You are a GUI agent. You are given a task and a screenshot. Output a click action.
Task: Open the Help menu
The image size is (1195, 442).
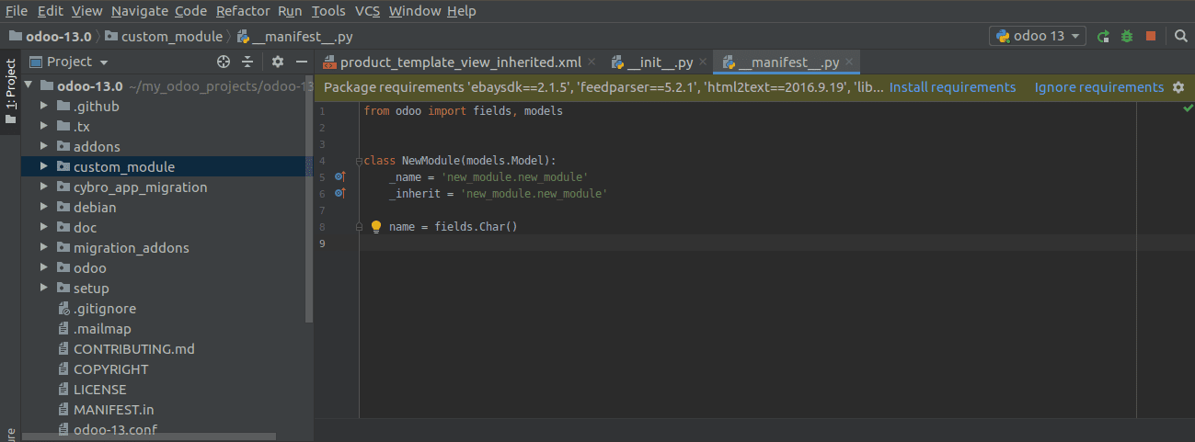[462, 11]
